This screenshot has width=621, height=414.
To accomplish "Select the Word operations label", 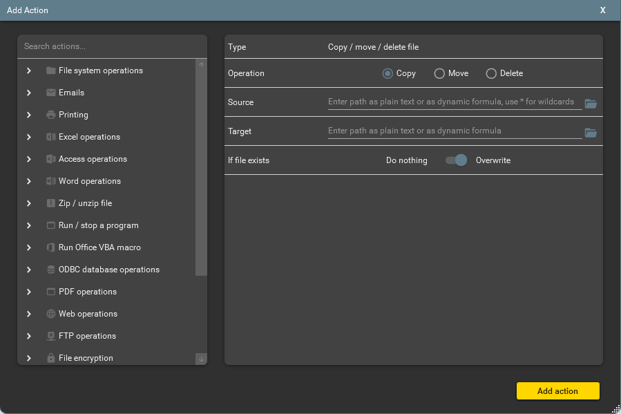I will pos(90,181).
